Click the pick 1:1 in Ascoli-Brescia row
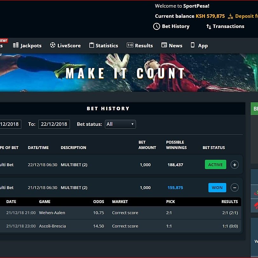This screenshot has width=258, height=258. click(x=169, y=226)
